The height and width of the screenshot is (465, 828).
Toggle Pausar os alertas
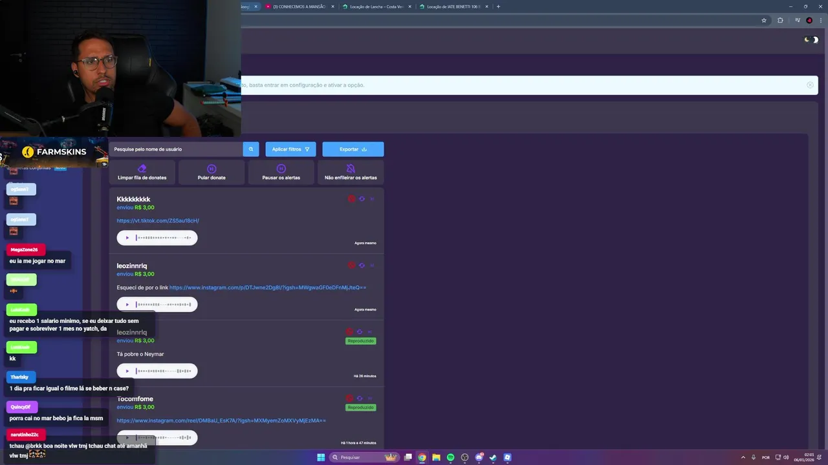(281, 172)
